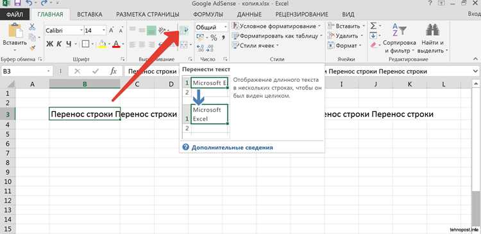Select column A header
The image size is (481, 234).
click(x=32, y=84)
